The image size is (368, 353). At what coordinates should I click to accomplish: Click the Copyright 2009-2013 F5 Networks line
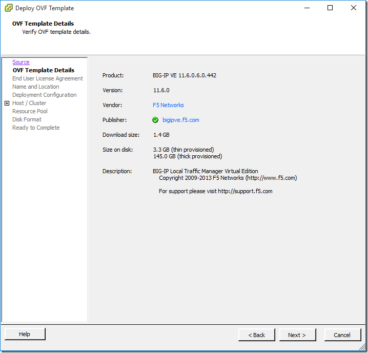click(228, 178)
